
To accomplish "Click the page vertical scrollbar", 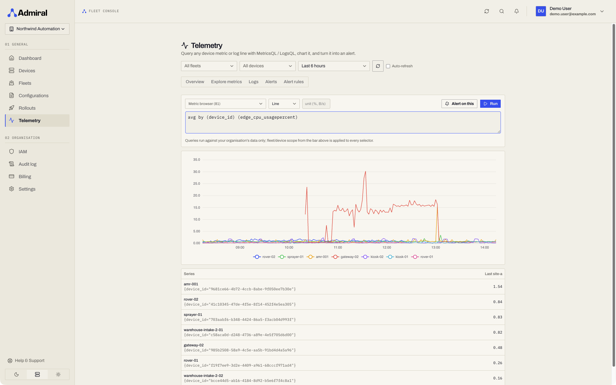I will (x=614, y=195).
